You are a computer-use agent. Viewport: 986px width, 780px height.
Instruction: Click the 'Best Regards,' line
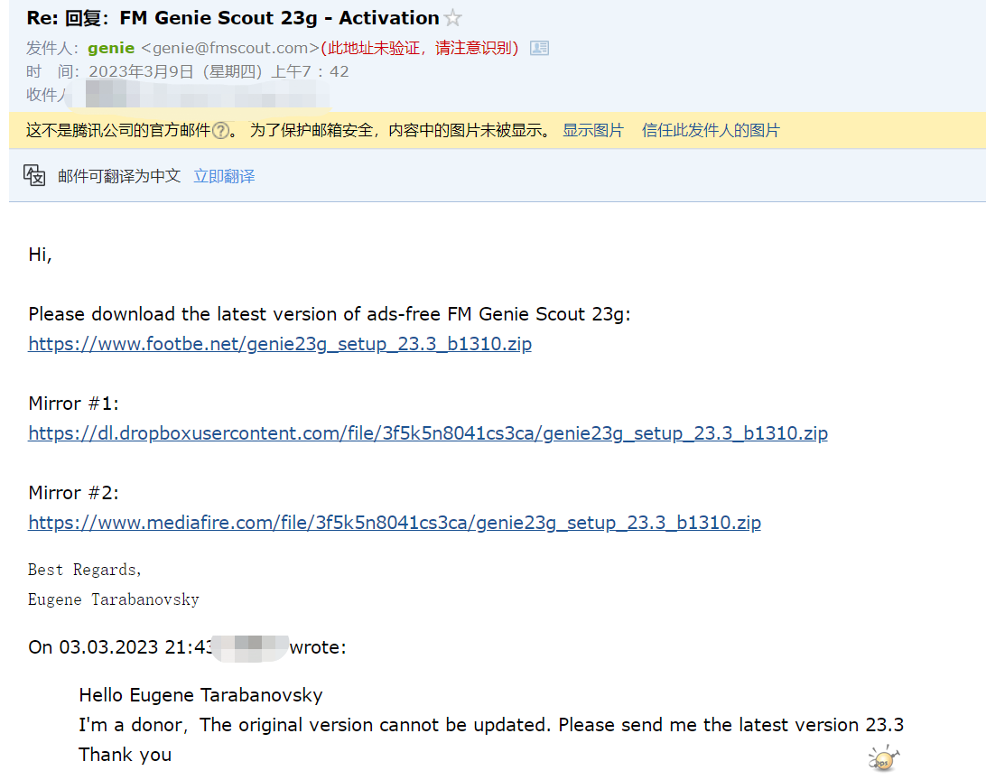(x=85, y=570)
